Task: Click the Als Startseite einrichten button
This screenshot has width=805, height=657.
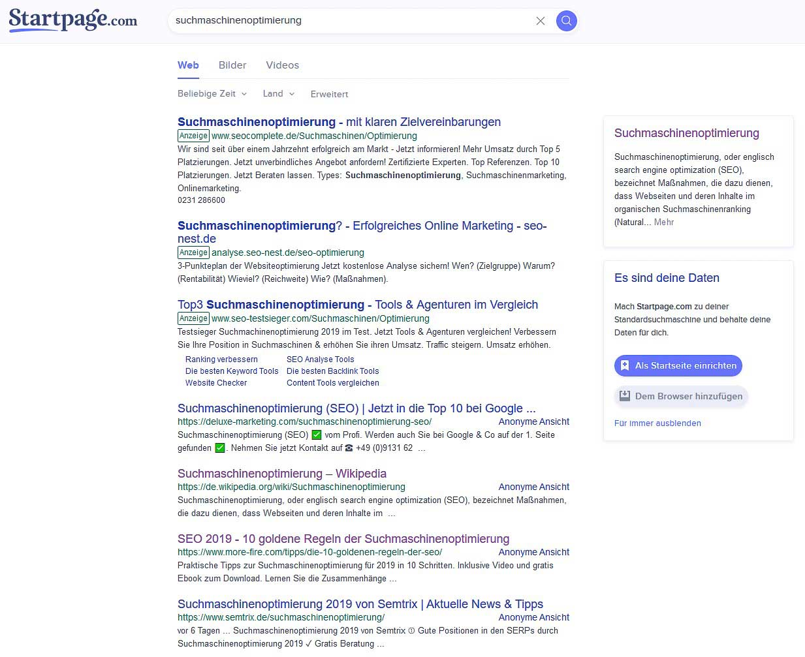Action: point(678,366)
